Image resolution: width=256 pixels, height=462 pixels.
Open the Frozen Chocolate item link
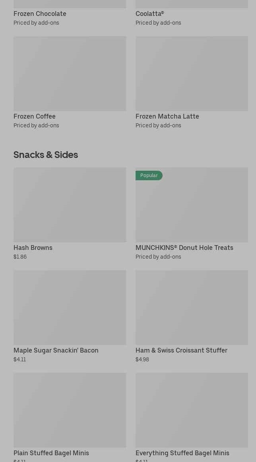(40, 14)
